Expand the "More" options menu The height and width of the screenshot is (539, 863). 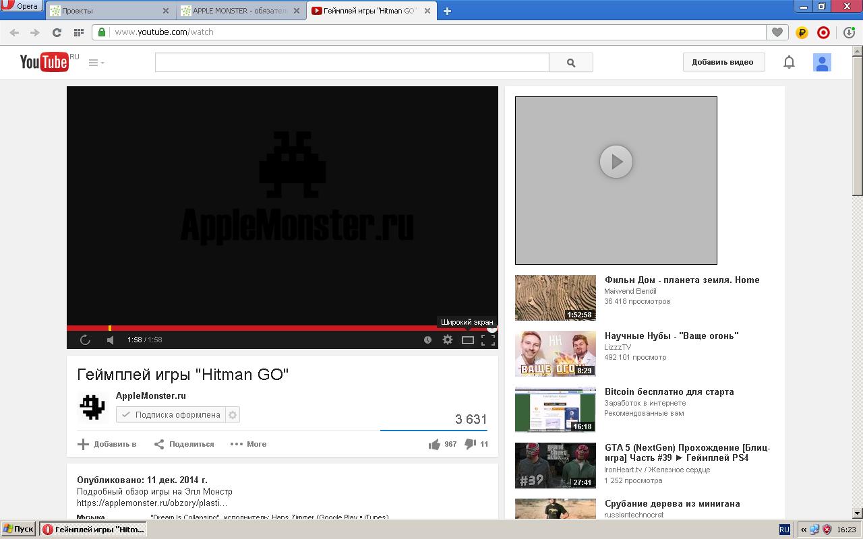(248, 444)
